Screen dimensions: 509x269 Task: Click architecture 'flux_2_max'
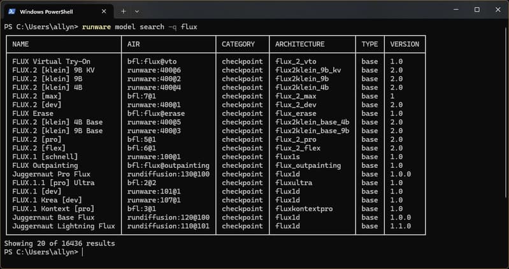point(296,96)
